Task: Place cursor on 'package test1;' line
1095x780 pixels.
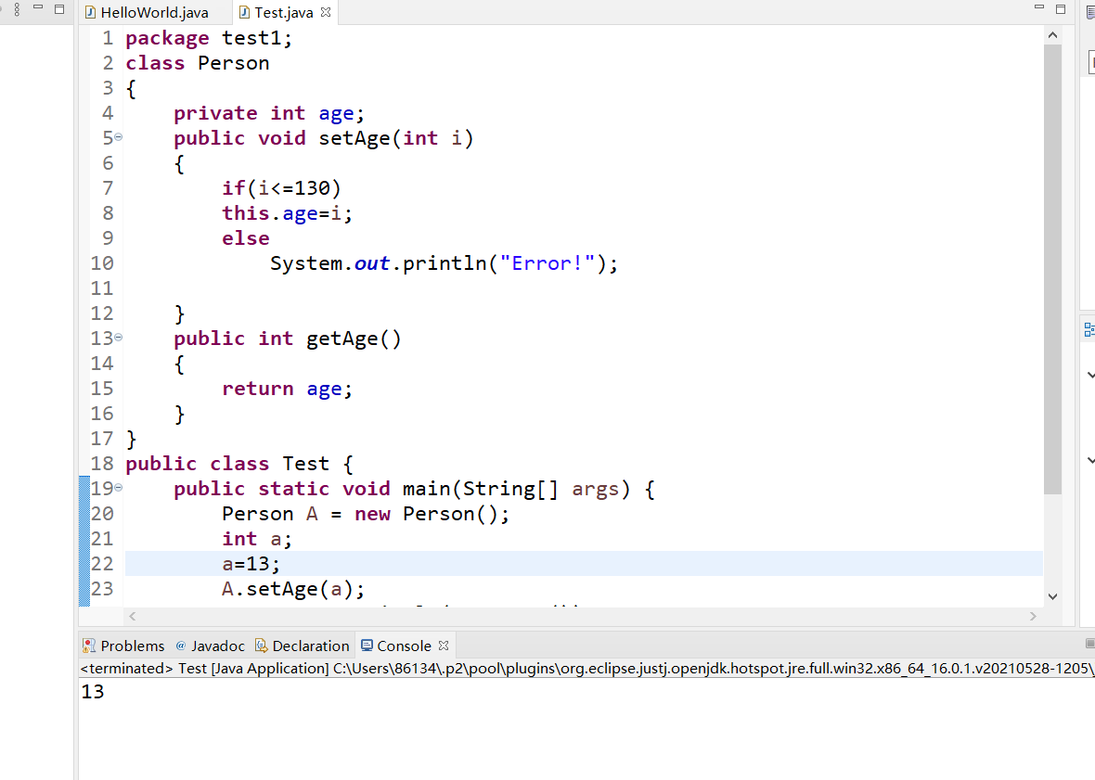Action: tap(209, 38)
